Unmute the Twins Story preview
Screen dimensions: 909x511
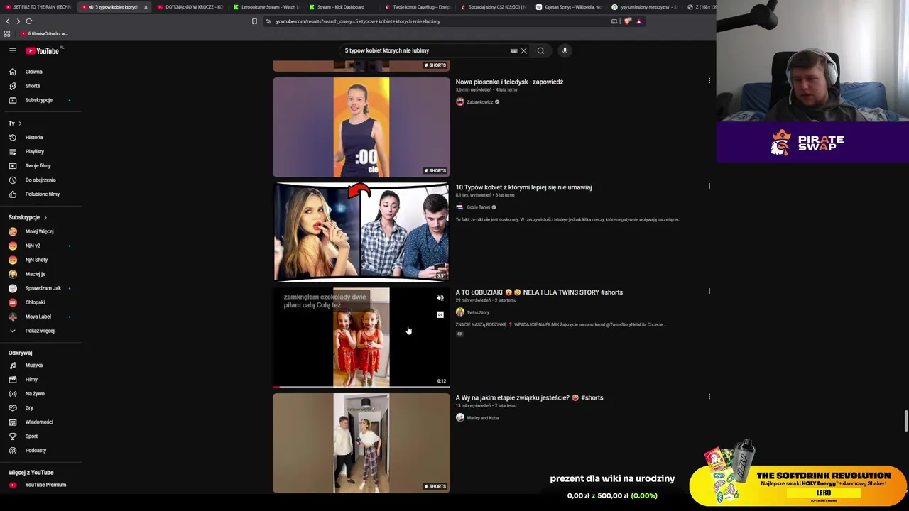(440, 298)
